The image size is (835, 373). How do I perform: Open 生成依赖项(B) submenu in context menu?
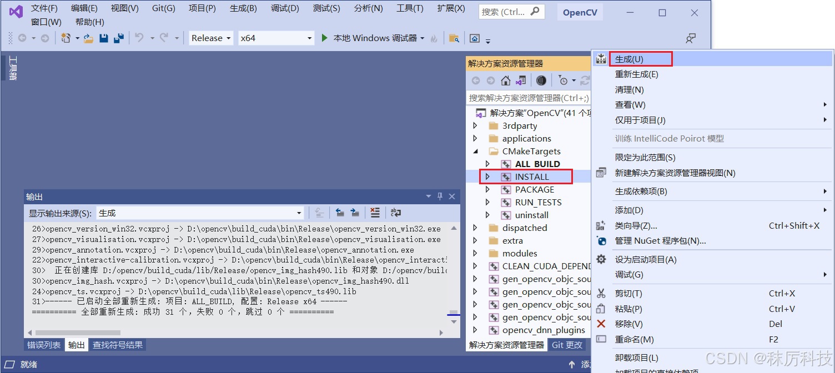coord(713,191)
